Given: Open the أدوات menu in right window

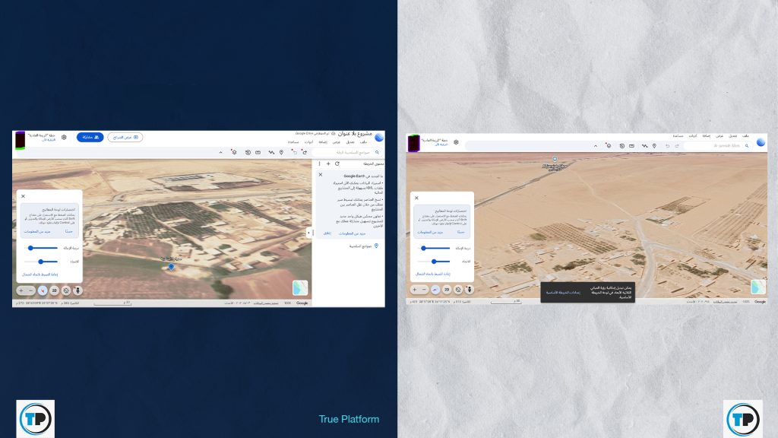Looking at the screenshot, I should click(x=693, y=136).
